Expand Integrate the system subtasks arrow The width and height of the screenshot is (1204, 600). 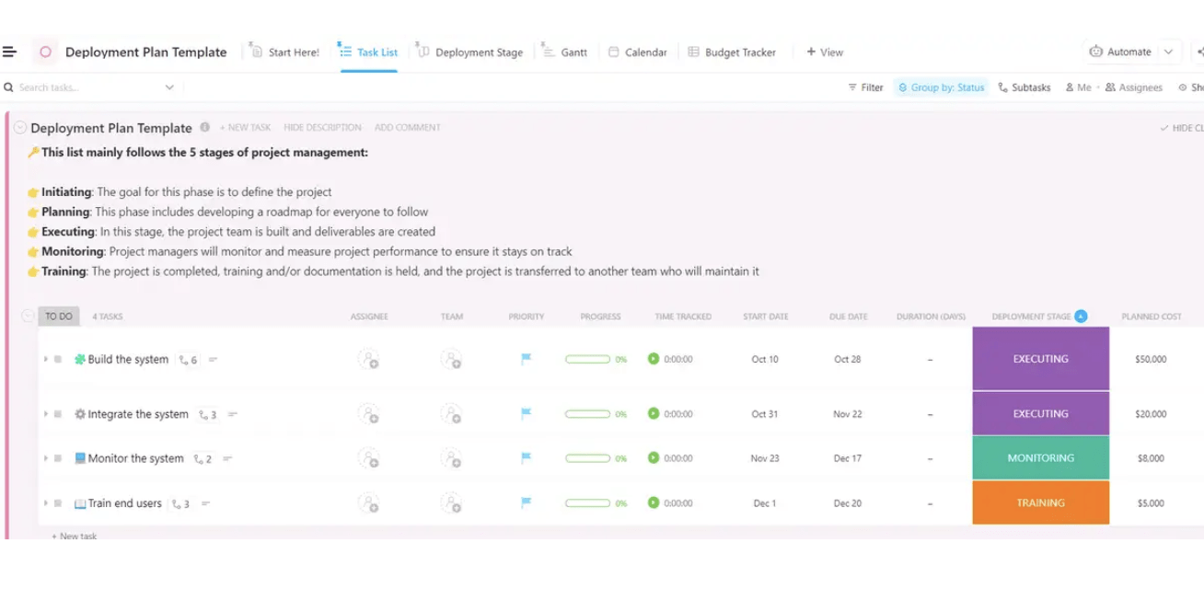[45, 414]
